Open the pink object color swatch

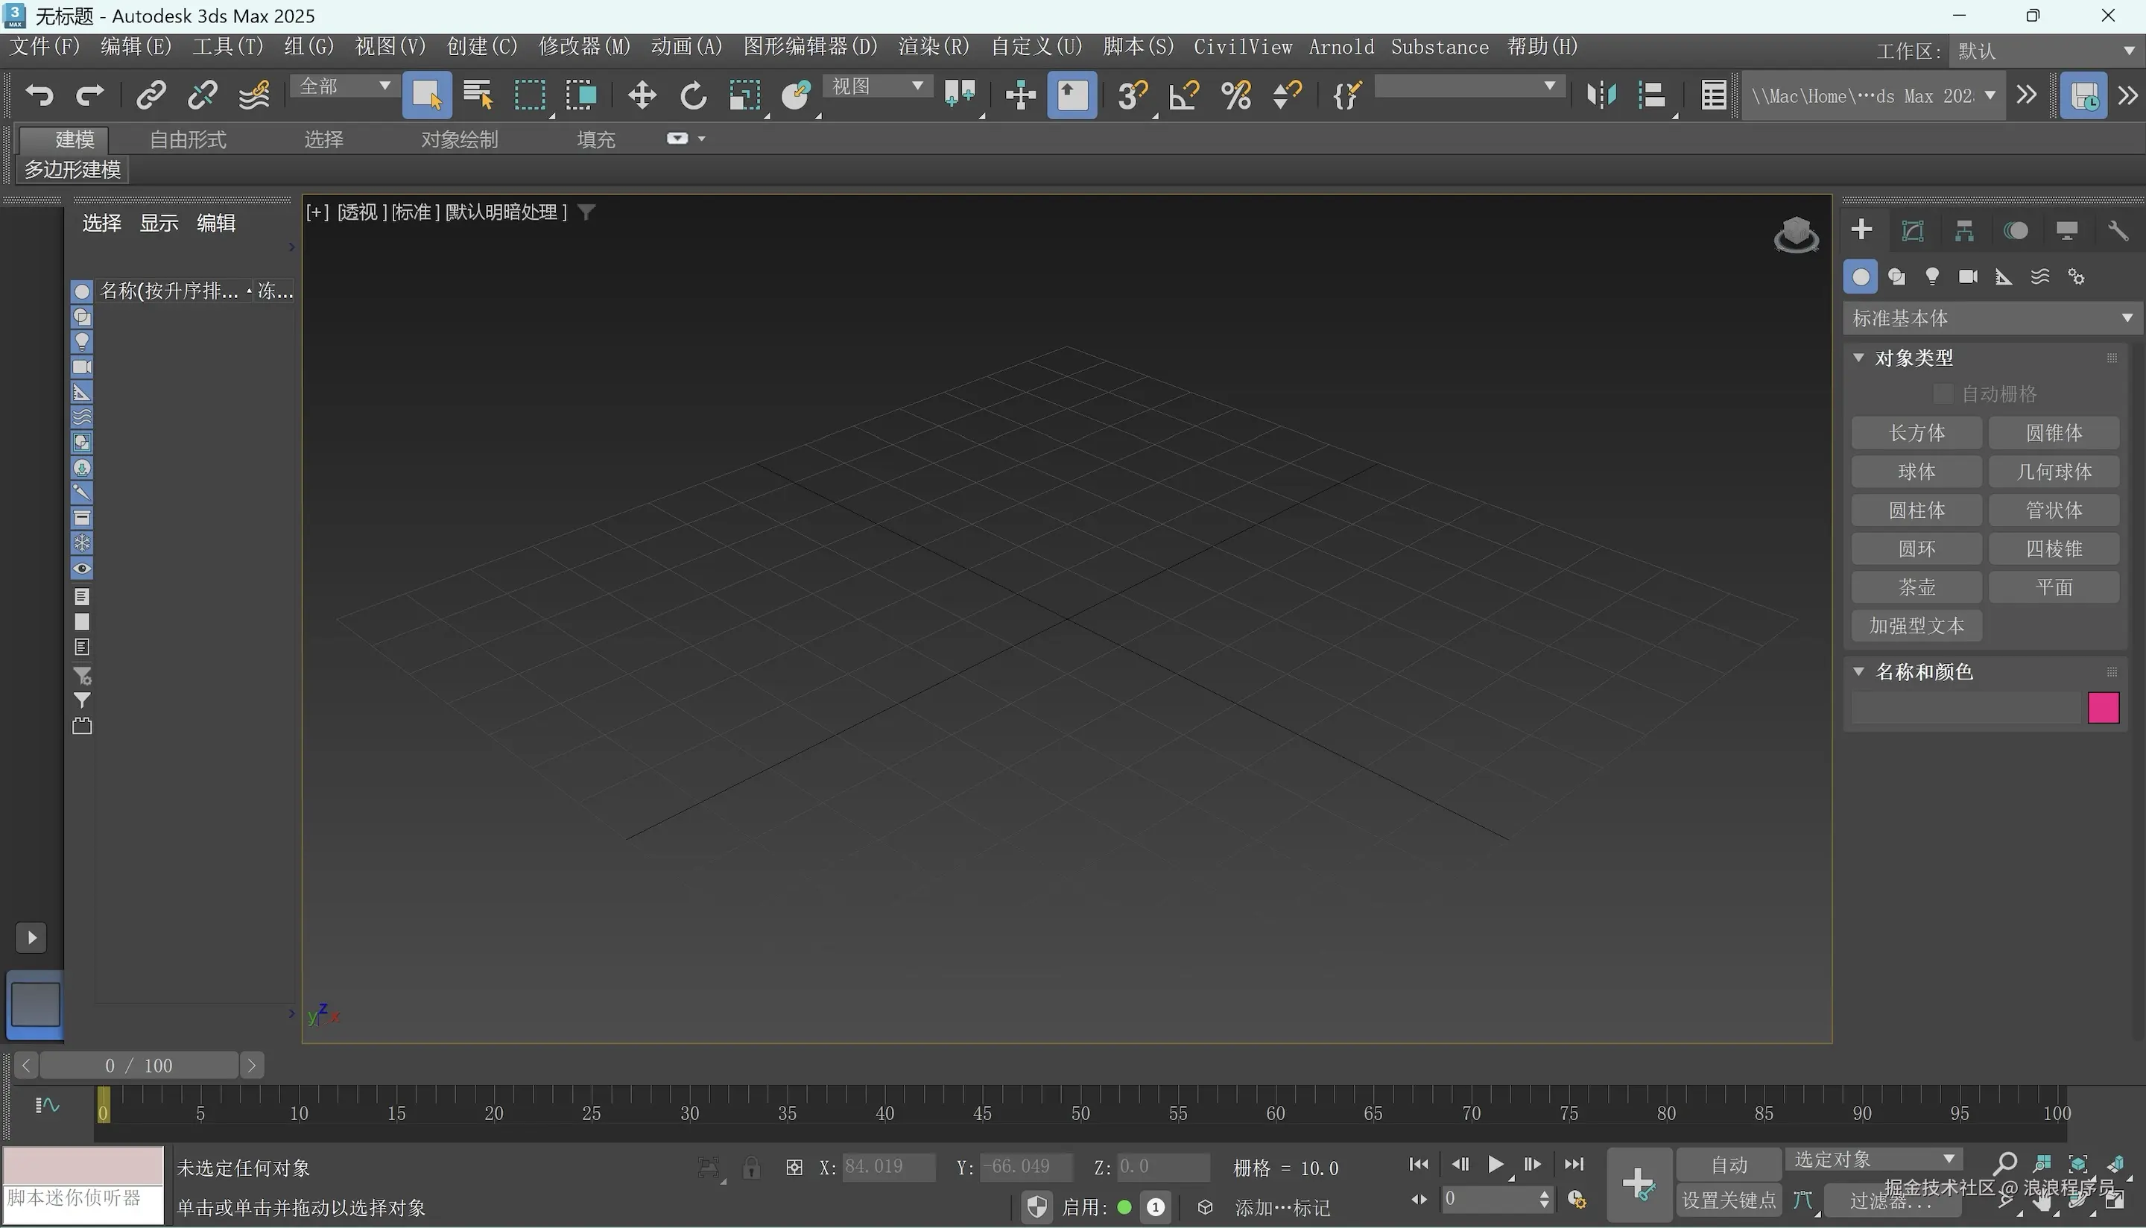[x=2103, y=707]
